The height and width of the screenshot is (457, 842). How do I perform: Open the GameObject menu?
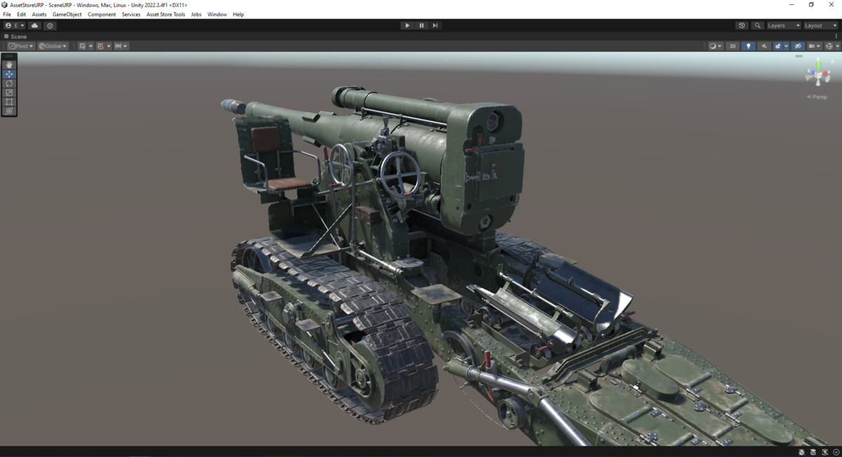click(67, 14)
